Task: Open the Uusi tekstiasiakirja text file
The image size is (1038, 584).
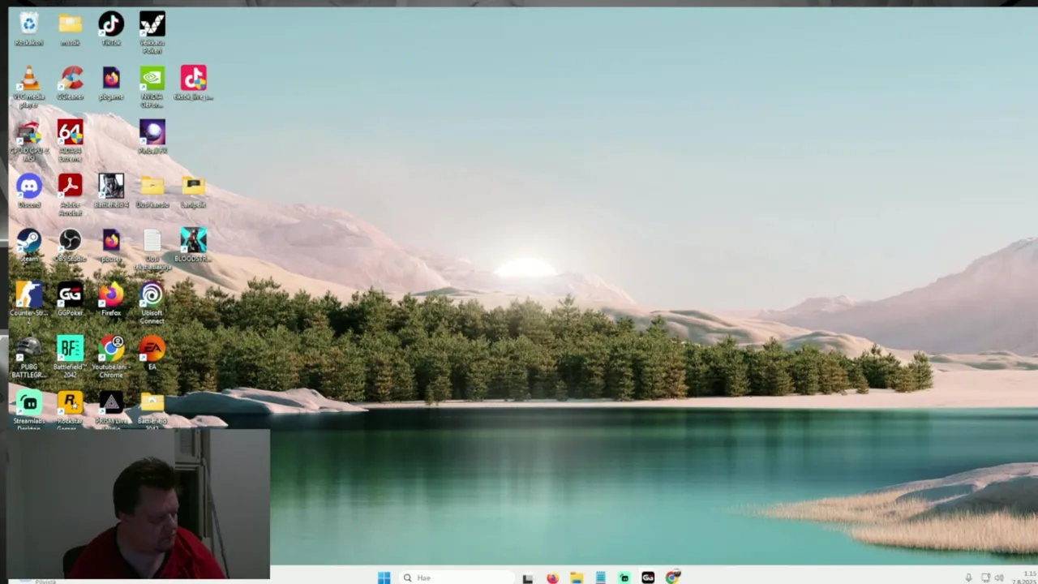Action: click(x=152, y=249)
